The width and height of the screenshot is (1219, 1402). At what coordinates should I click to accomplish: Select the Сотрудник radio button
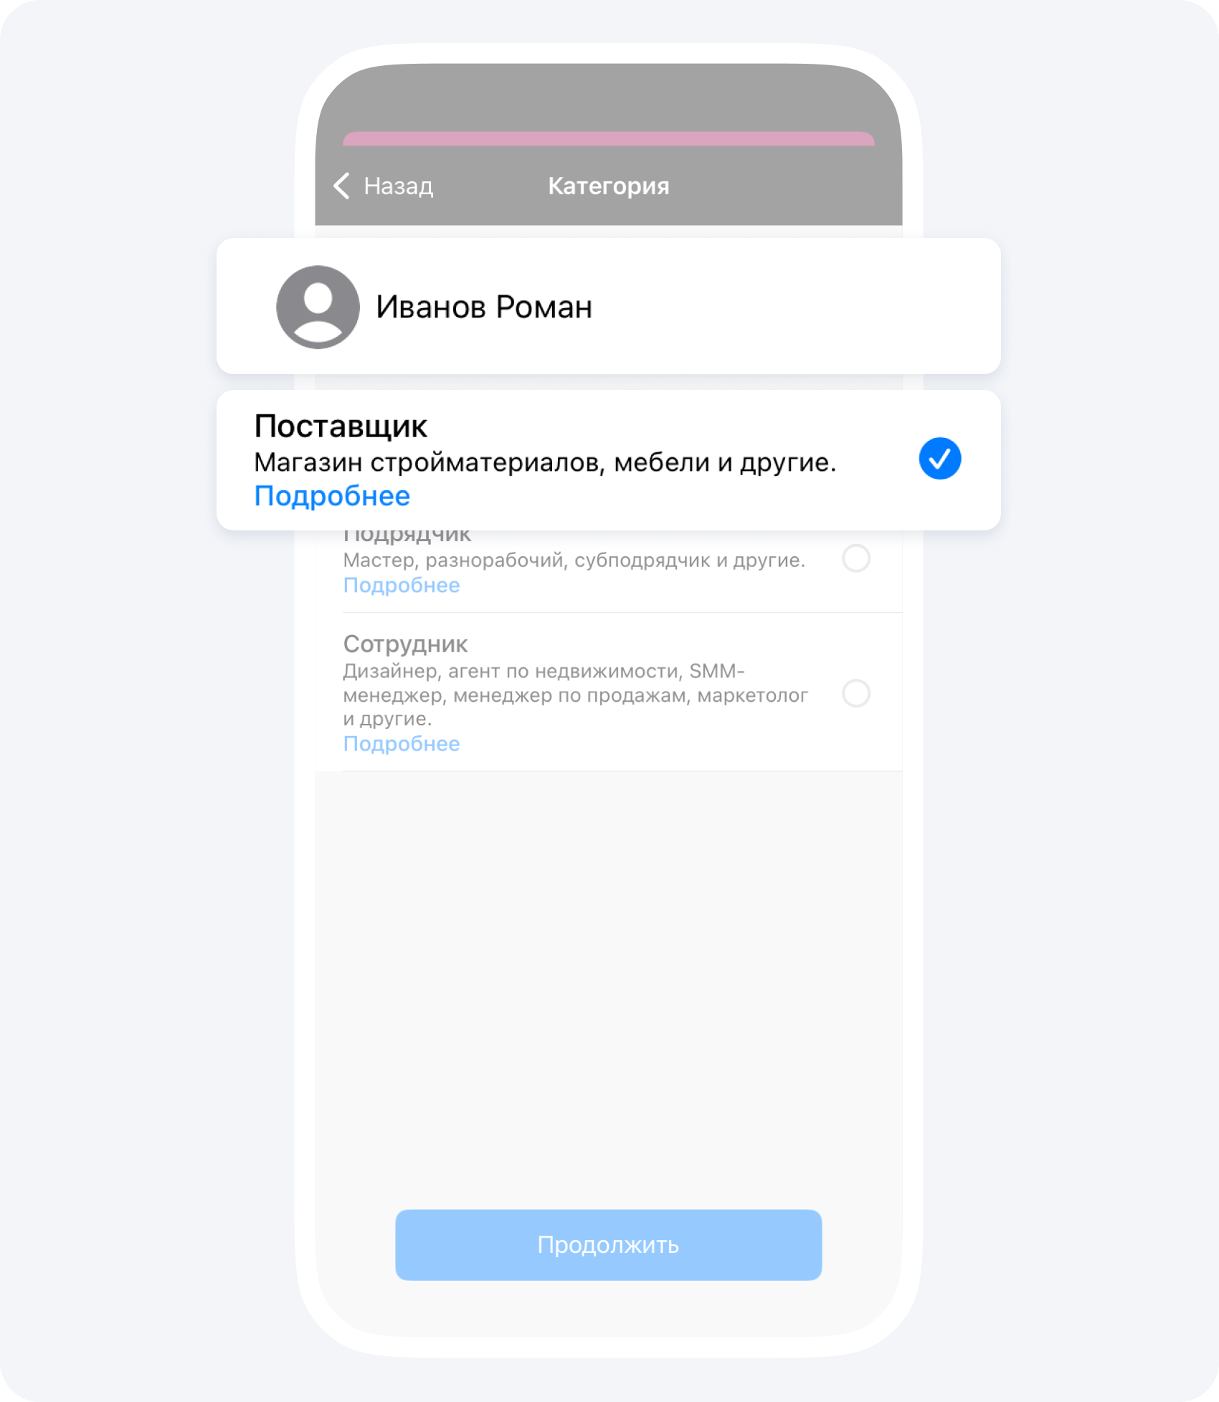pos(855,693)
